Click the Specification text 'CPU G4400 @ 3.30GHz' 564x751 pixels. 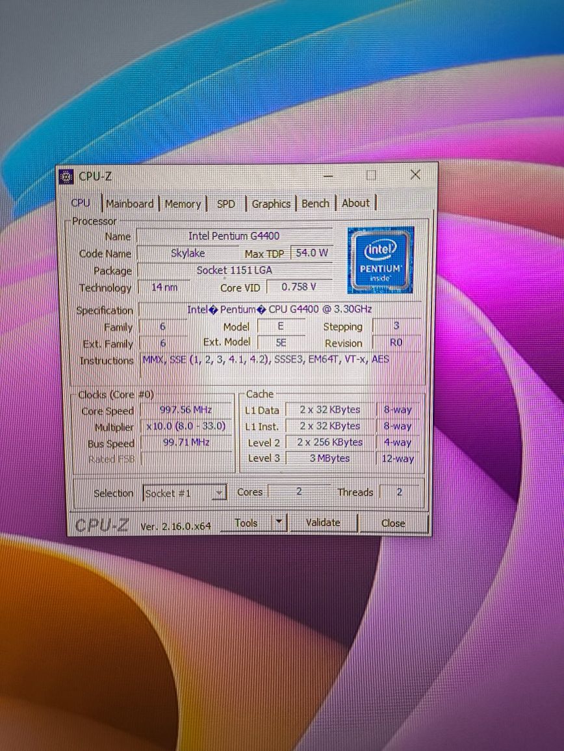320,309
